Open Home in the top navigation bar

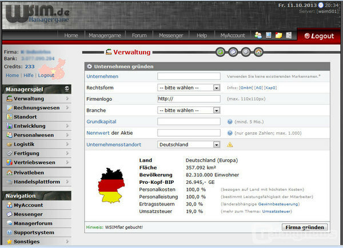(x=71, y=36)
